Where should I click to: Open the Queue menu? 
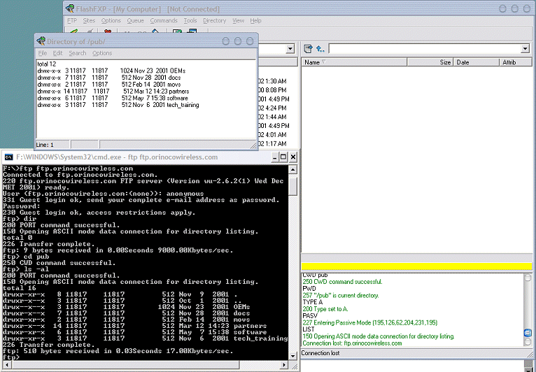(135, 21)
